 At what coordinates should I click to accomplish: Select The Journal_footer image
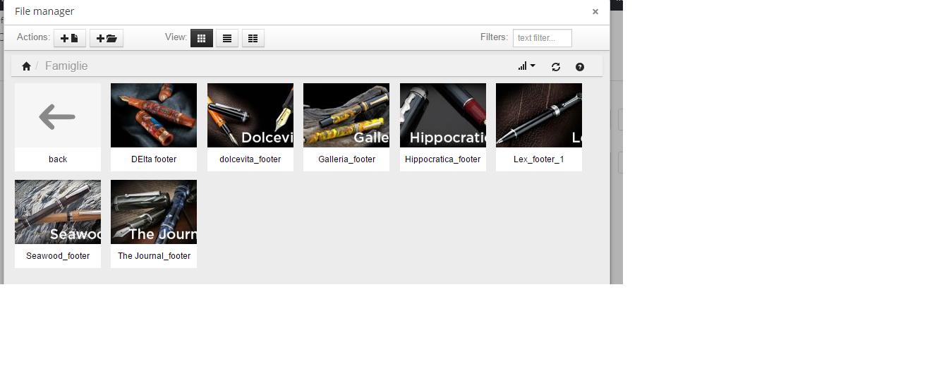[154, 212]
